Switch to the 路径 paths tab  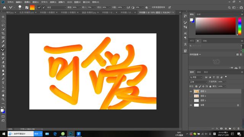(x=206, y=72)
